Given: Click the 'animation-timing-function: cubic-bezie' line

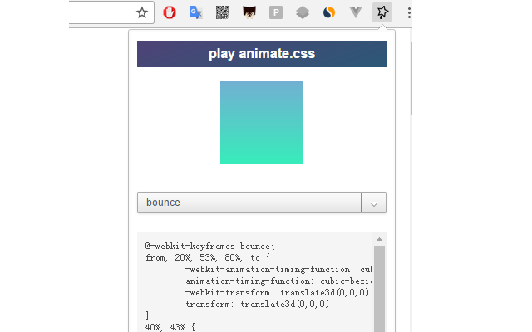Looking at the screenshot, I should pyautogui.click(x=278, y=281).
